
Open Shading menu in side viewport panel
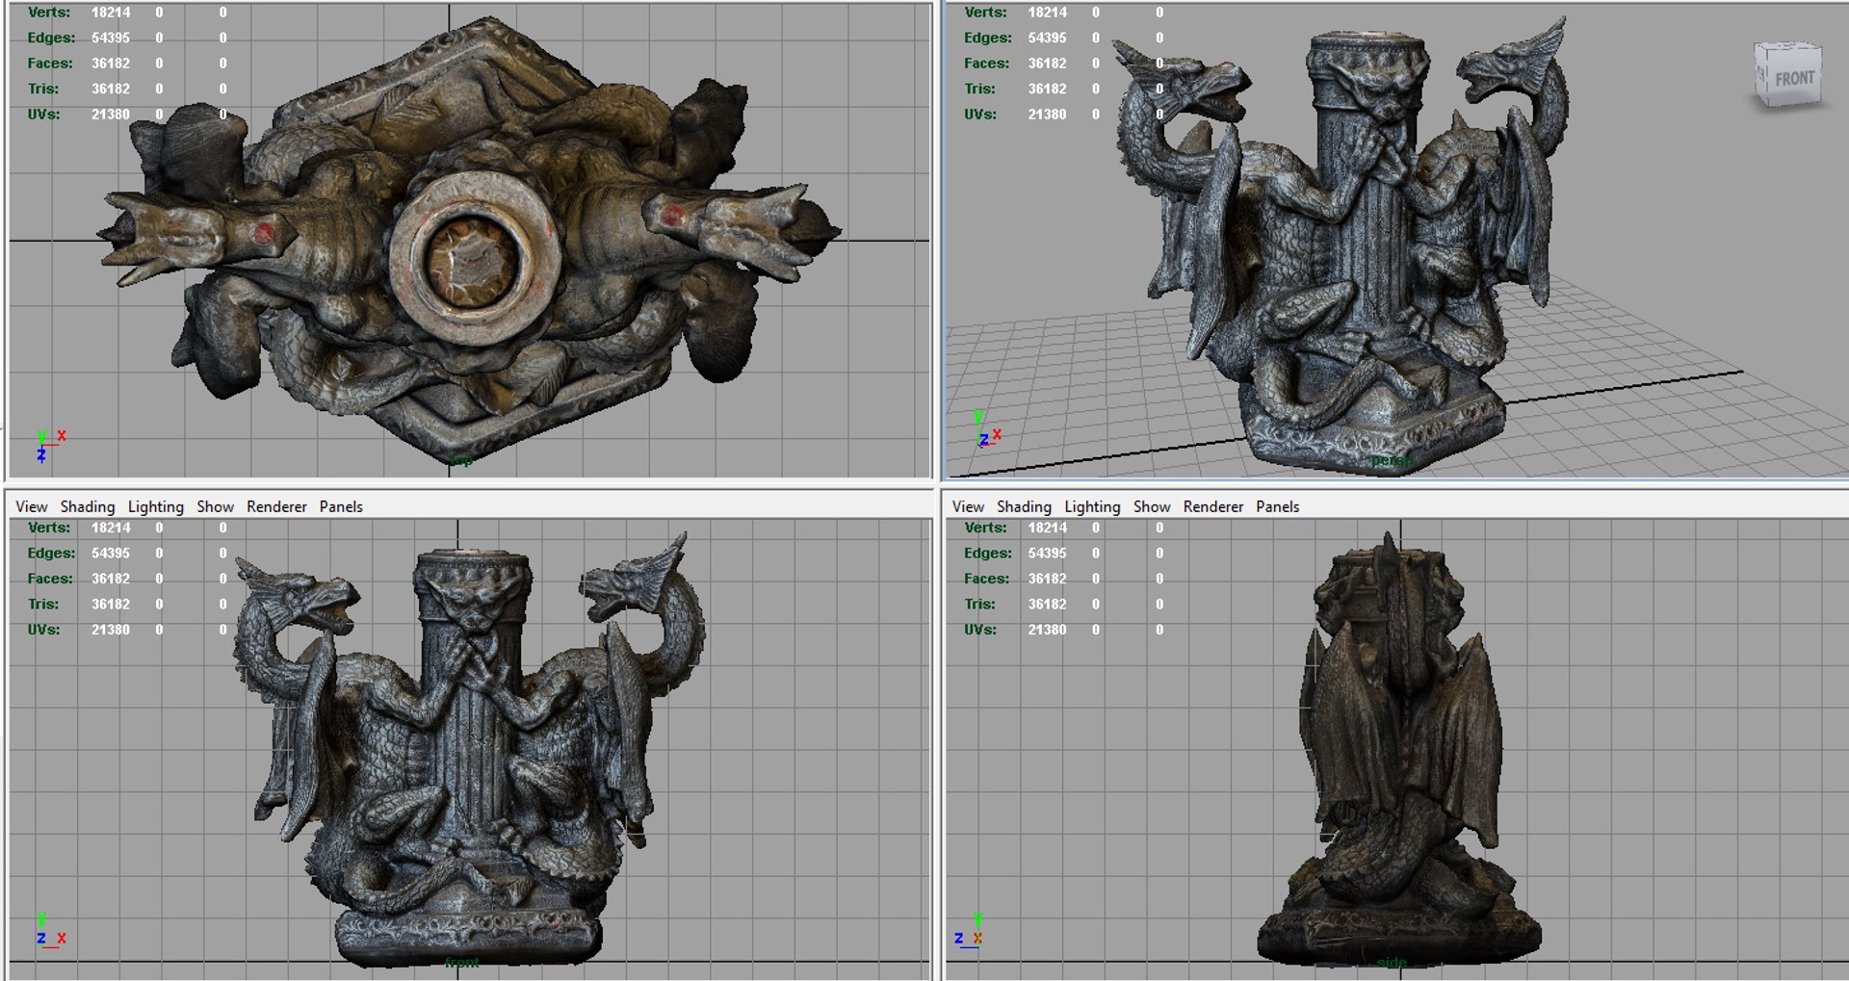(x=1025, y=506)
